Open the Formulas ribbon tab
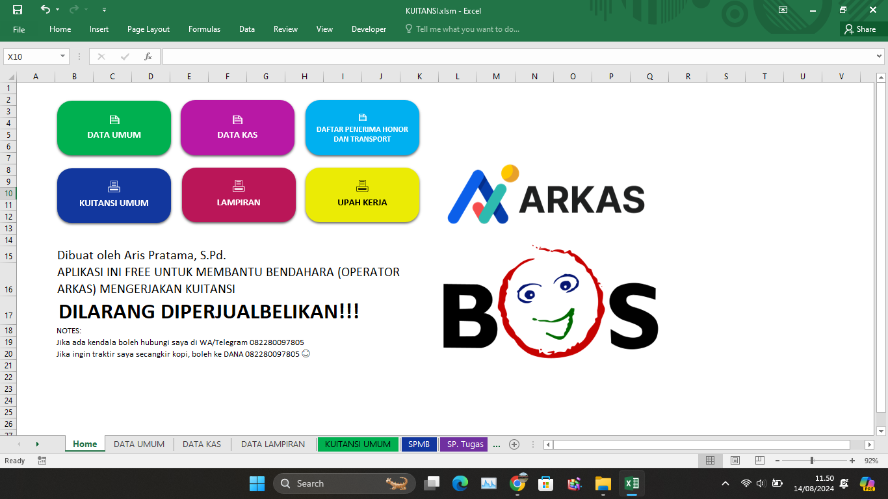 204,29
